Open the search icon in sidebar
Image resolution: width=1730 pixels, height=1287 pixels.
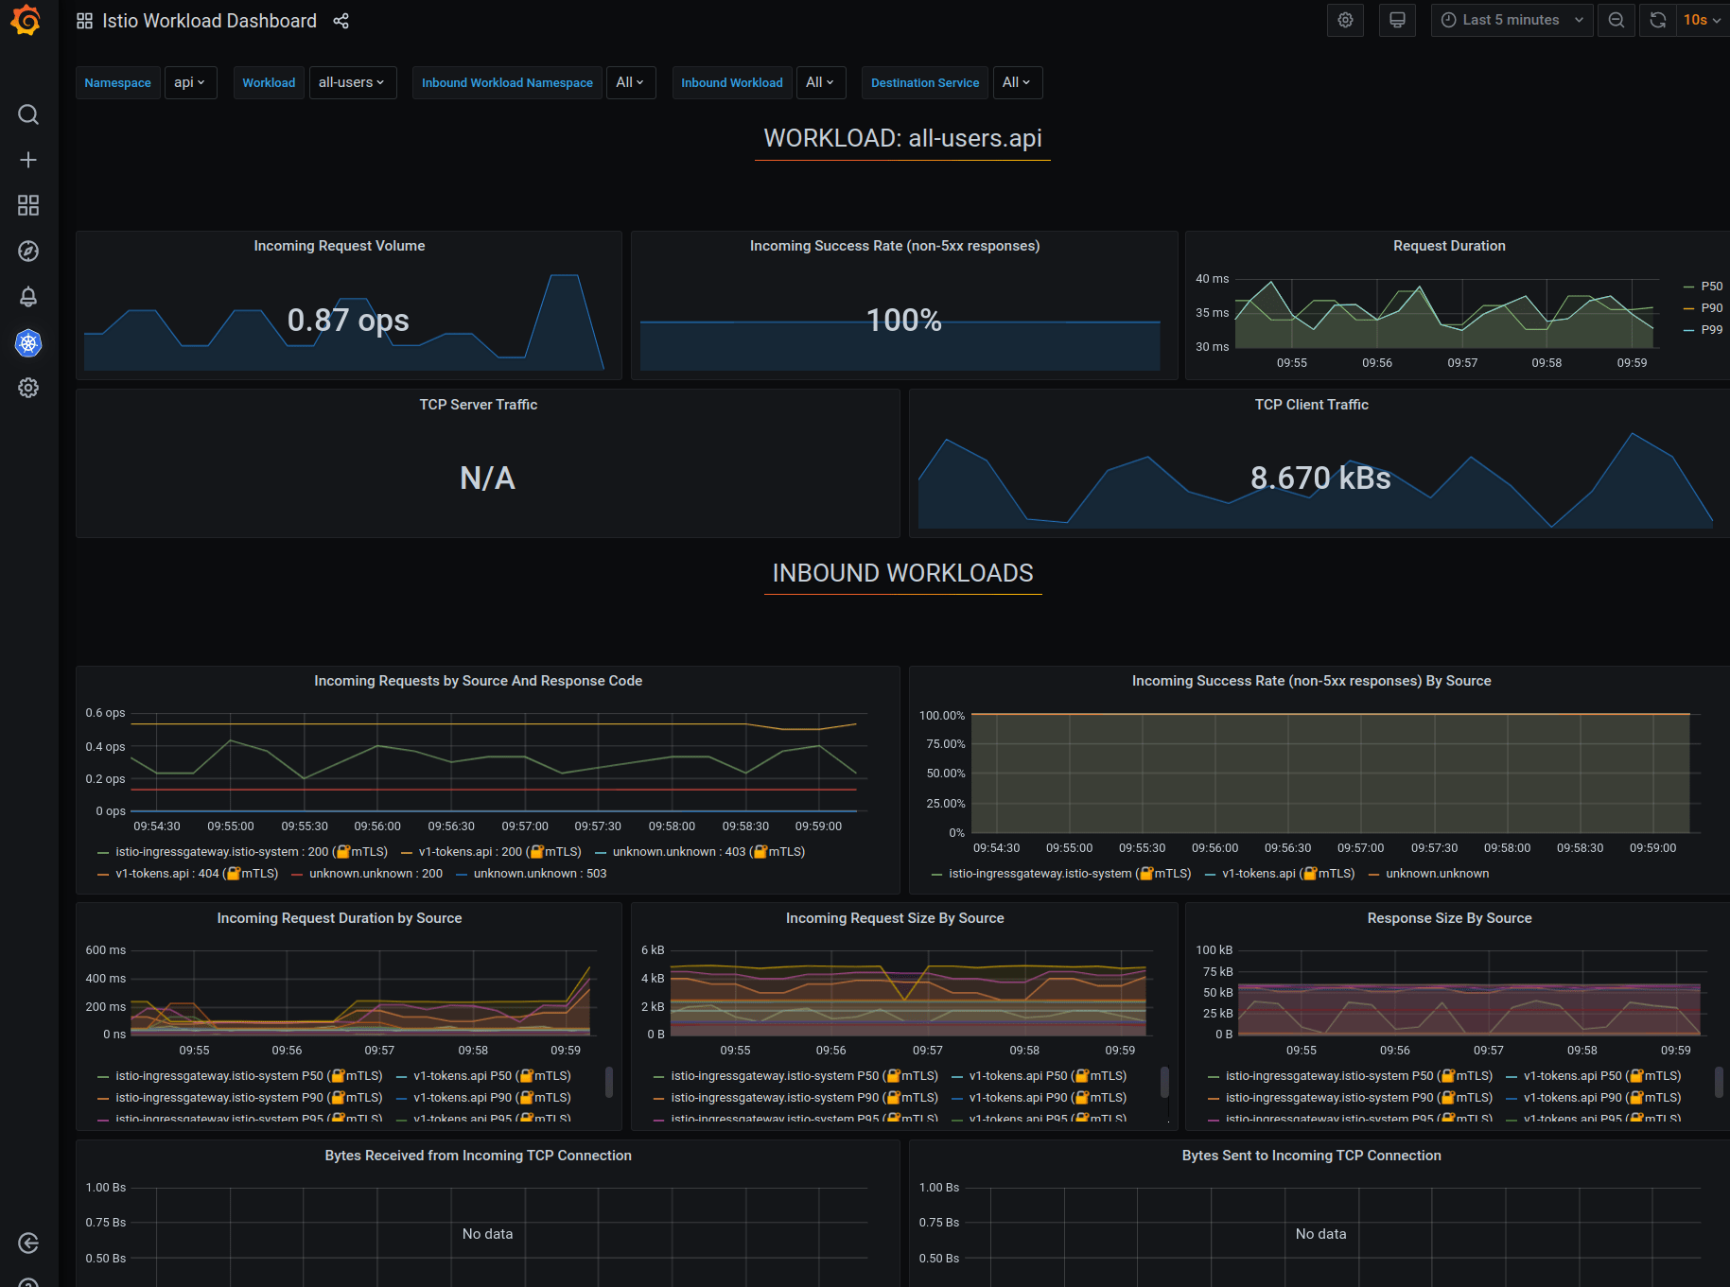(28, 114)
